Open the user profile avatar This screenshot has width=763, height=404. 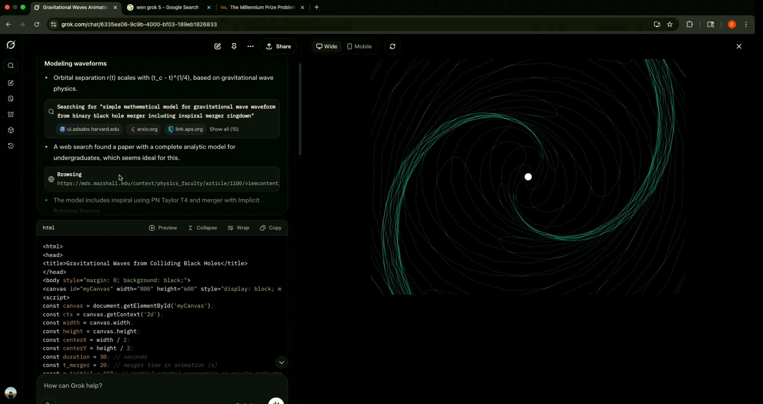click(11, 393)
